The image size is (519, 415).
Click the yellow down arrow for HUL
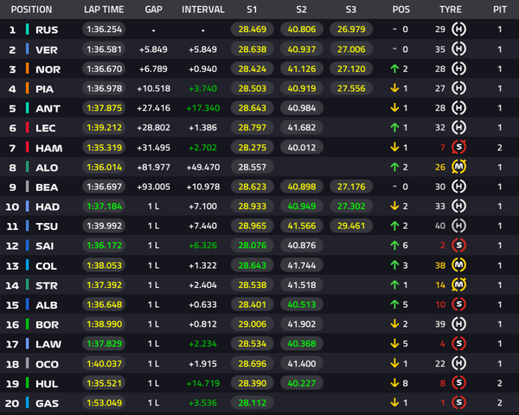coord(394,383)
